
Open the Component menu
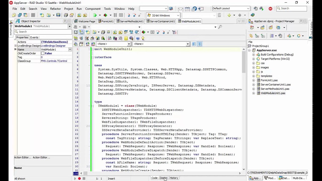(93, 9)
